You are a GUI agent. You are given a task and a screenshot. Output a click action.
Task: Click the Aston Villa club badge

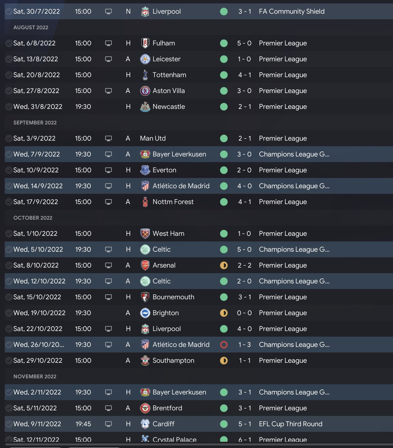145,91
